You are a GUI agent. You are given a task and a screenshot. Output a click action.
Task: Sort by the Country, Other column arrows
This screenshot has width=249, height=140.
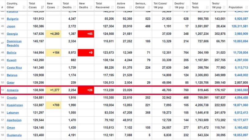(24, 7)
